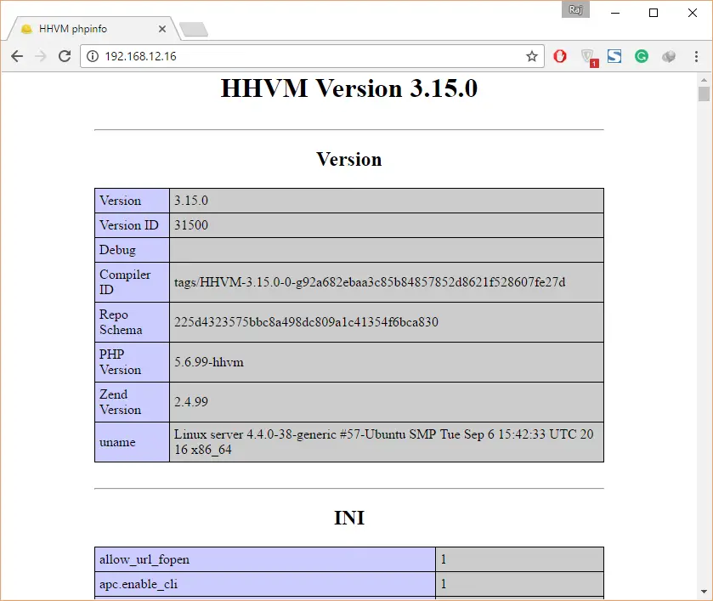713x601 pixels.
Task: Close the HHVM phpinfo tab
Action: [x=161, y=28]
